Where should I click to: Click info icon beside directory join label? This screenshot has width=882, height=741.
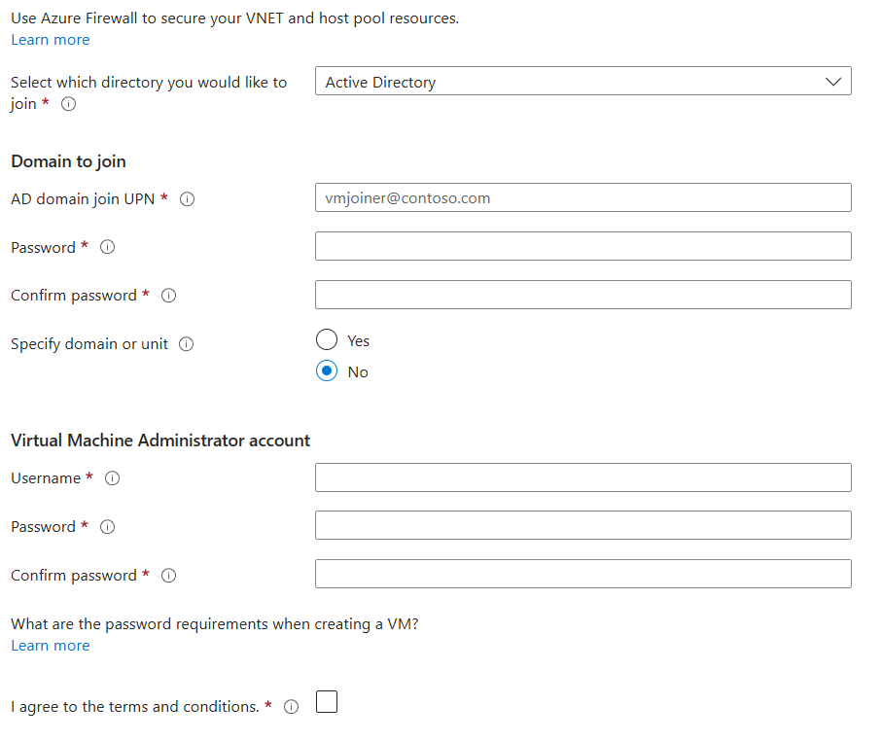(69, 105)
